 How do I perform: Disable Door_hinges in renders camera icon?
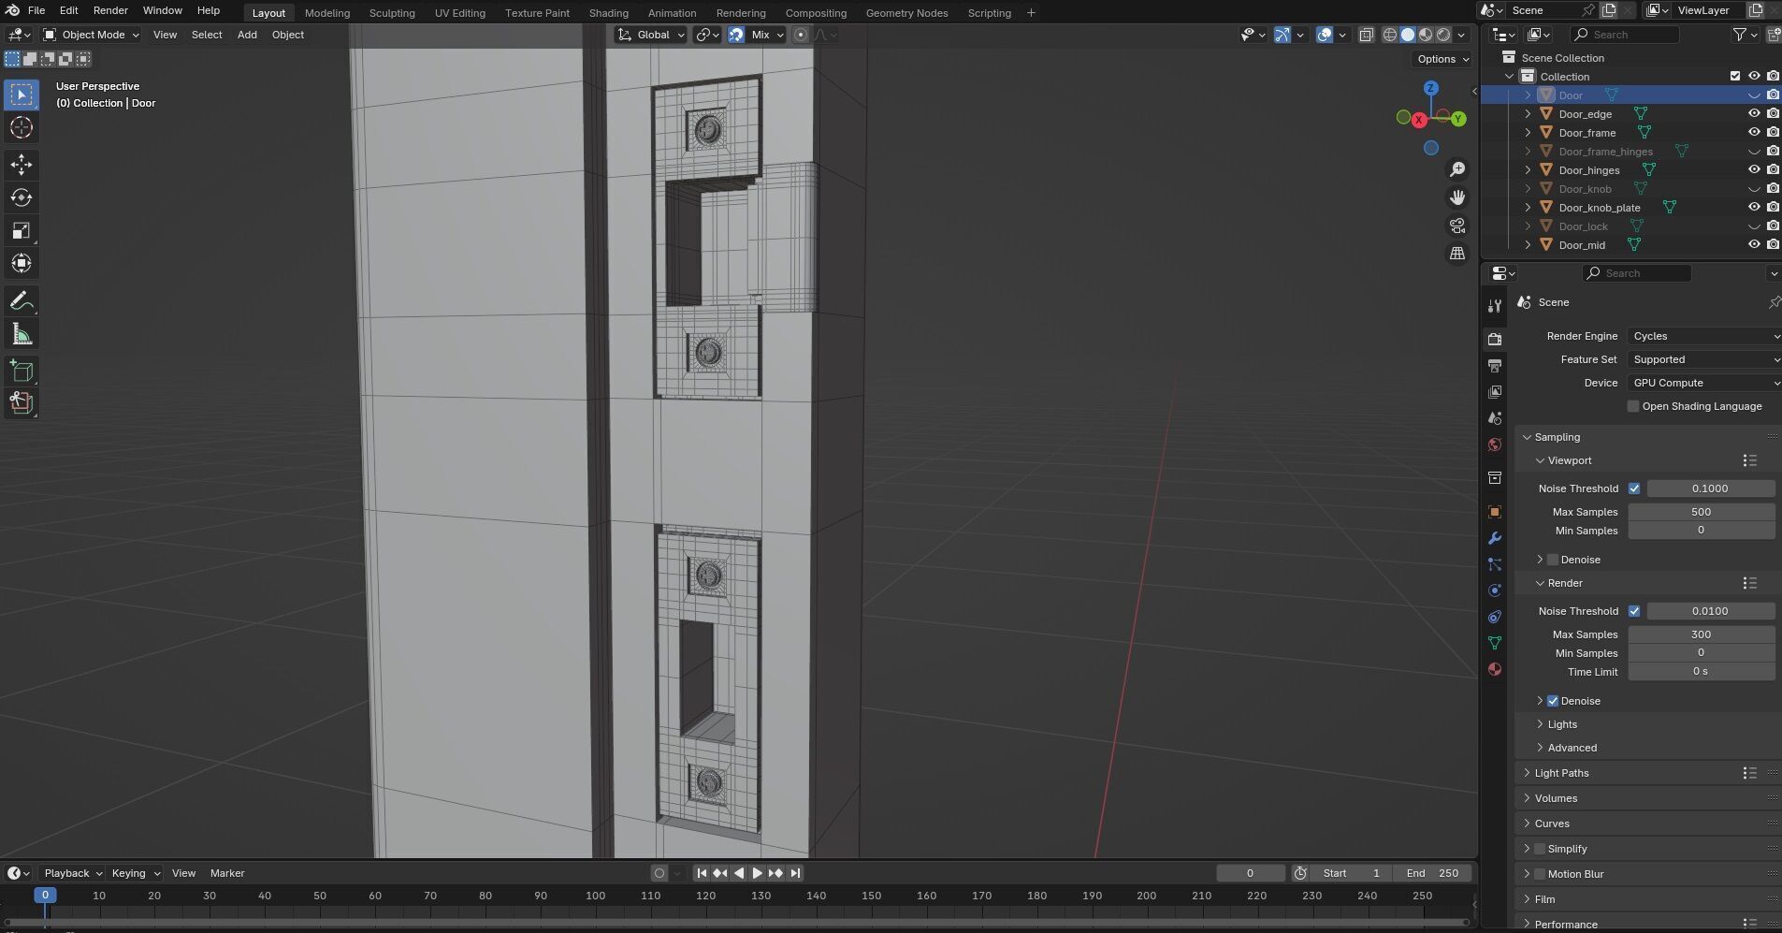click(x=1773, y=169)
